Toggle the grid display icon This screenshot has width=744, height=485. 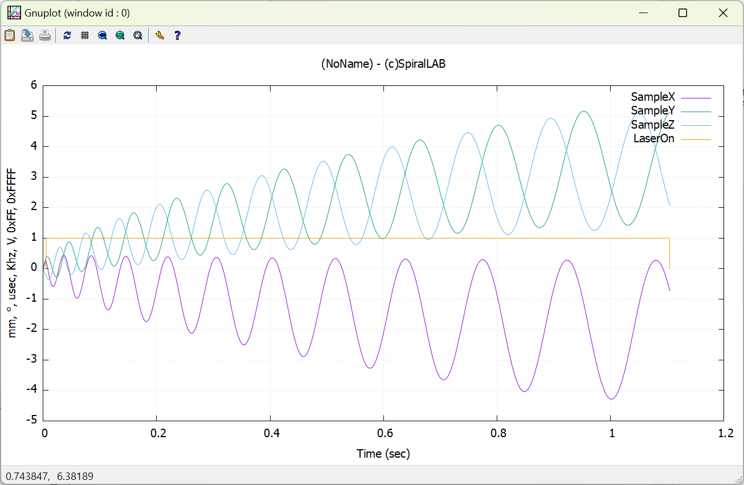click(85, 35)
